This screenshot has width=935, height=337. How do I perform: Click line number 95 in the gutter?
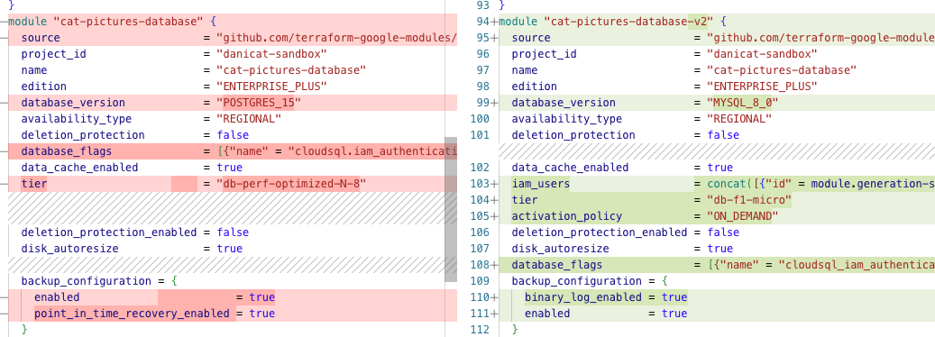pyautogui.click(x=482, y=38)
